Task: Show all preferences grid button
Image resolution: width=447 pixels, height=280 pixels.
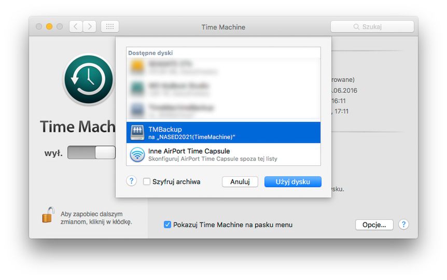Action: pyautogui.click(x=110, y=27)
